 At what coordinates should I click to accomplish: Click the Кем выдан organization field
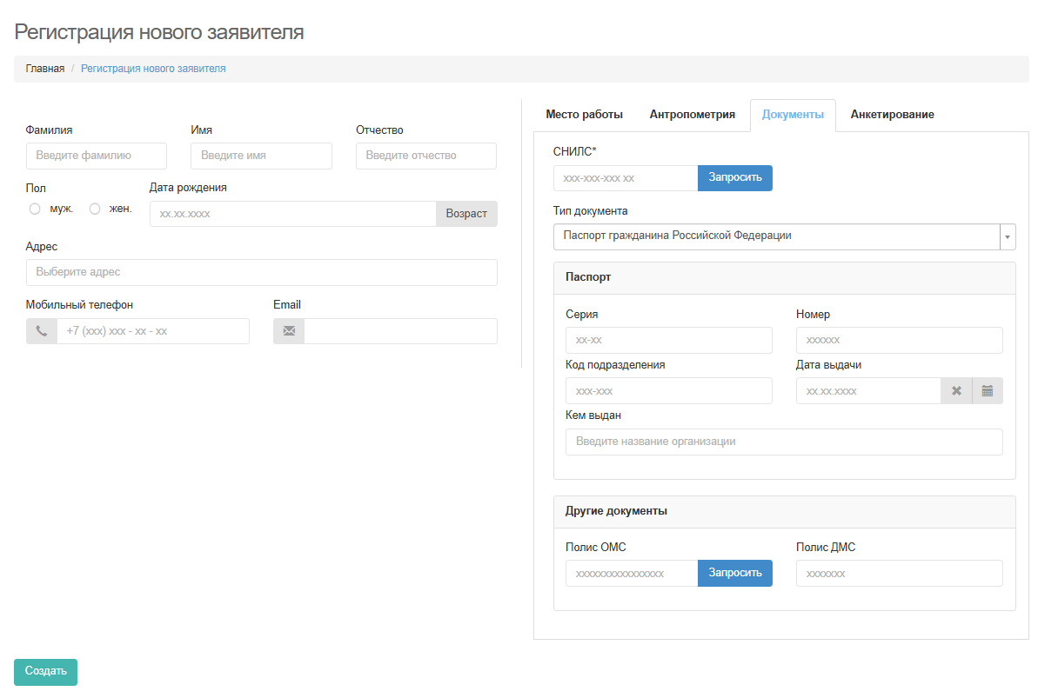(783, 442)
